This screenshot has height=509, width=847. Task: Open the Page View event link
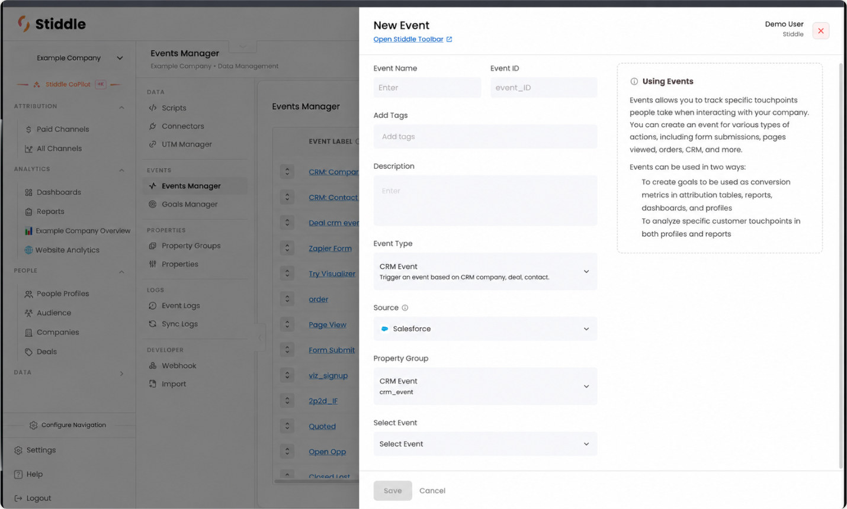click(327, 325)
